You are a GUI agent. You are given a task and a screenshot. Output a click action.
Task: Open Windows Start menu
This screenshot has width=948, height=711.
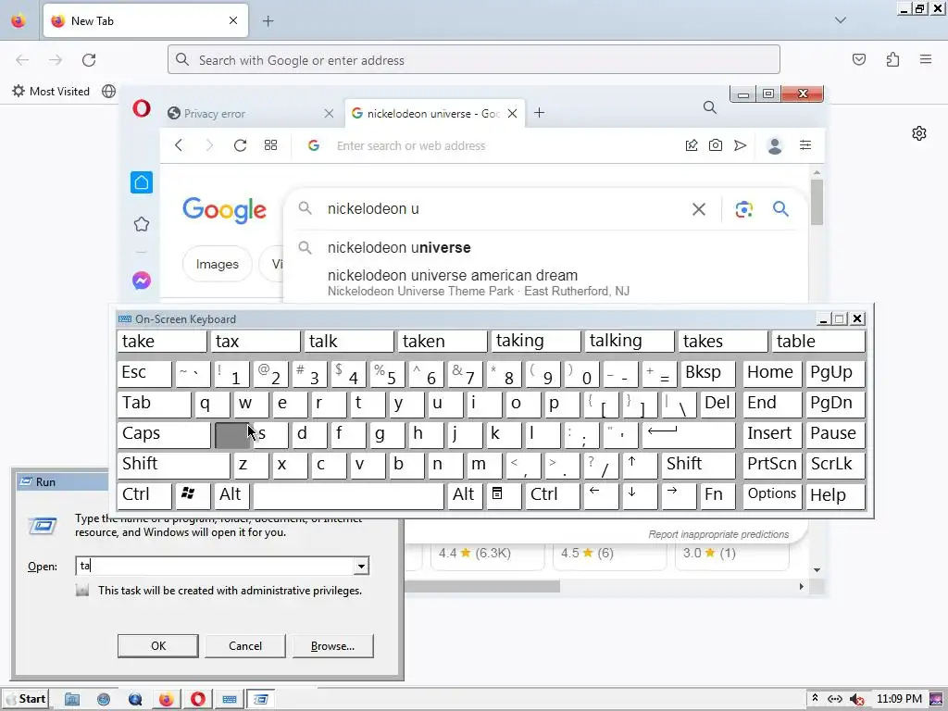tap(25, 699)
